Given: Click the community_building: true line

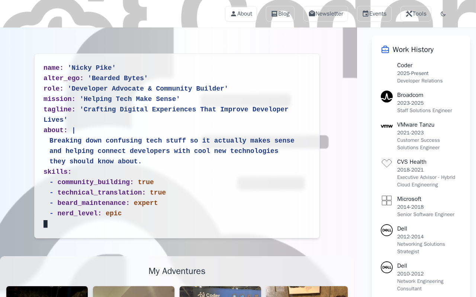Looking at the screenshot, I should click(102, 182).
